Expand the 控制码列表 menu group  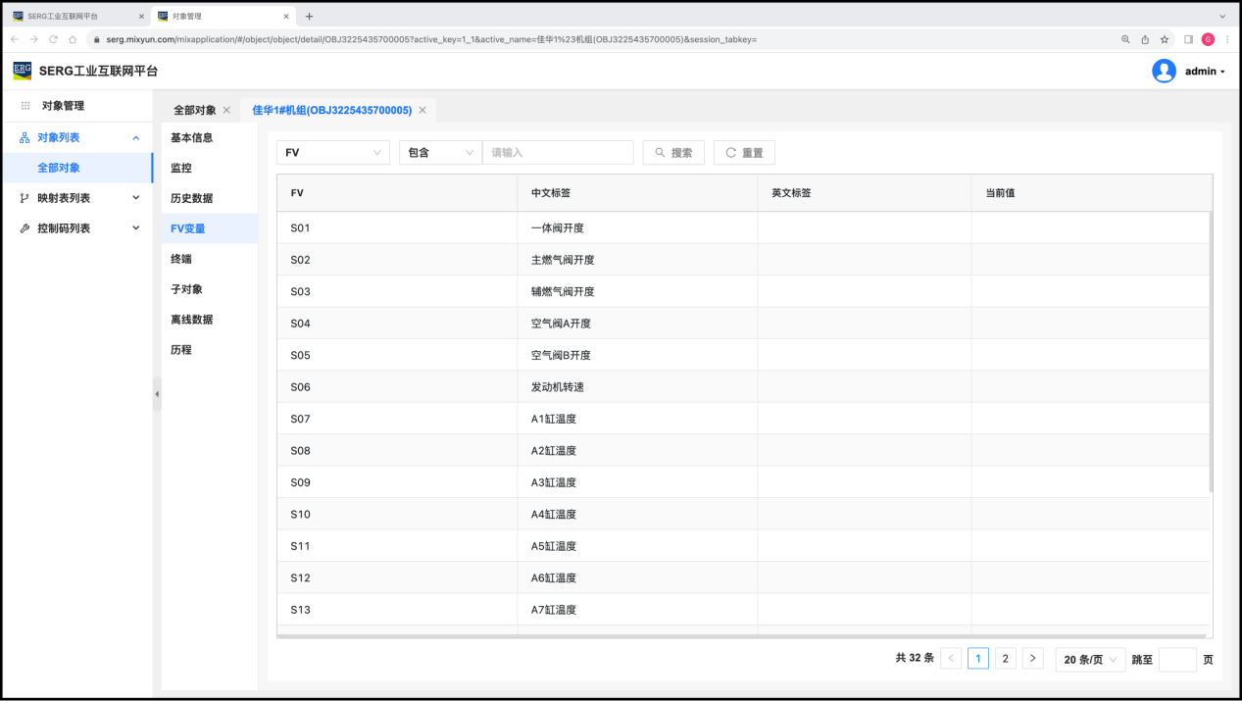click(x=80, y=228)
